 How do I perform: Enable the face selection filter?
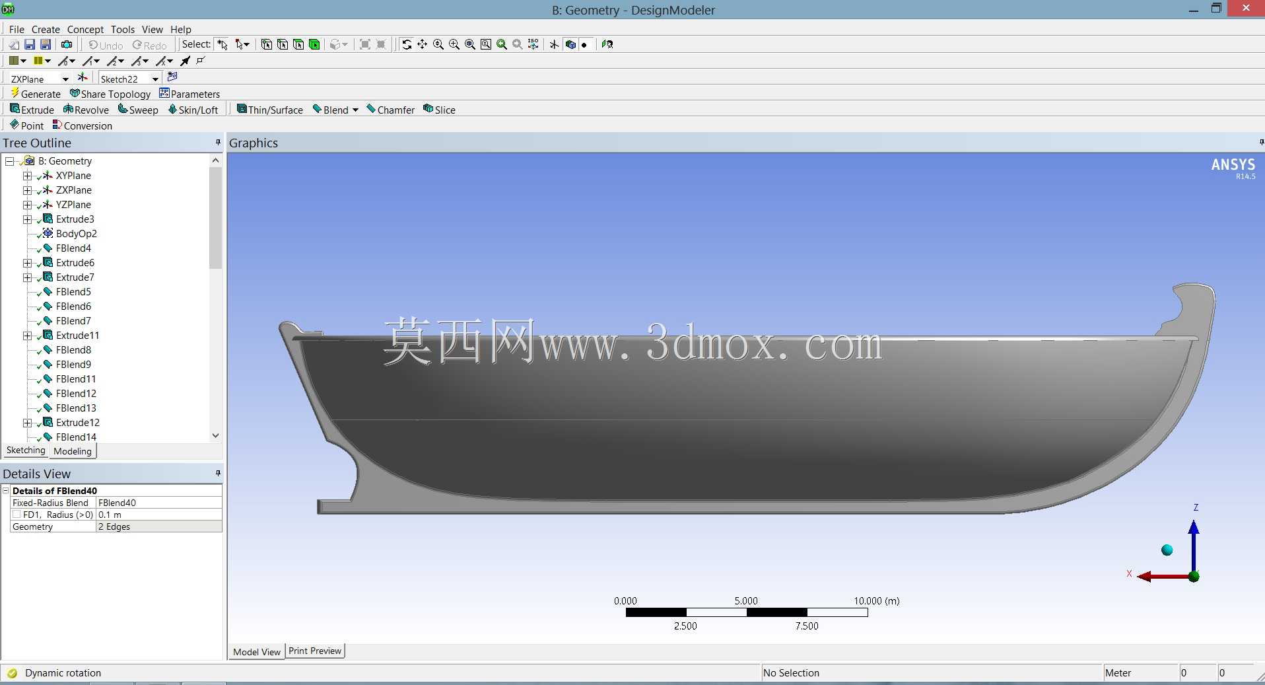point(298,44)
